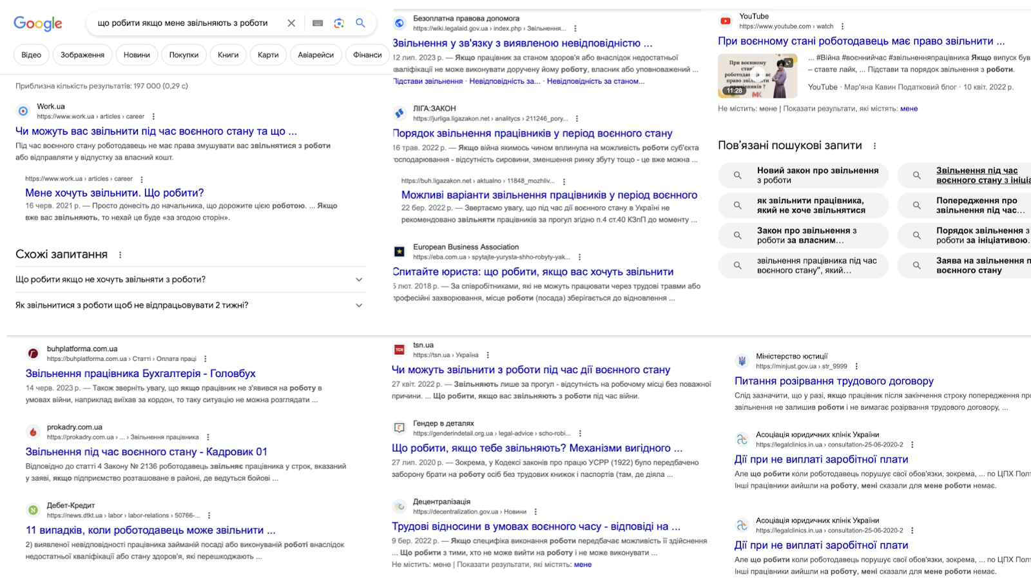Play the YouTube video thumbnail 11:28
1031x580 pixels.
pyautogui.click(x=758, y=75)
